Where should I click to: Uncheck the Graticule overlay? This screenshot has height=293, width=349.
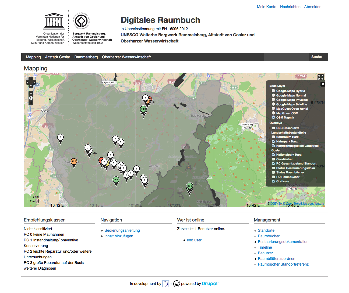(x=273, y=181)
